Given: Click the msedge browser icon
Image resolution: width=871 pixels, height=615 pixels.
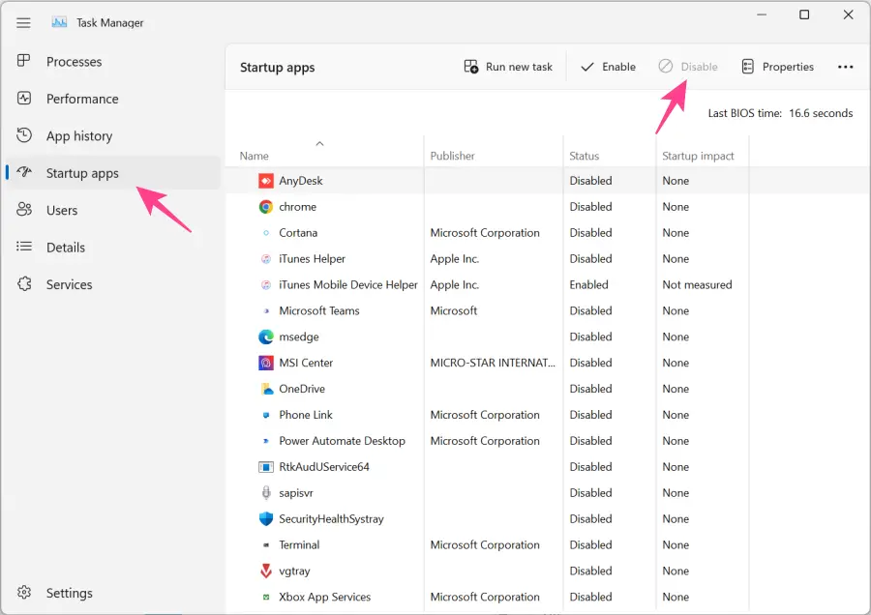Looking at the screenshot, I should click(x=266, y=337).
